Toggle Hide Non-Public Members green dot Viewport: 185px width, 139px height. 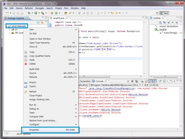[x=172, y=22]
